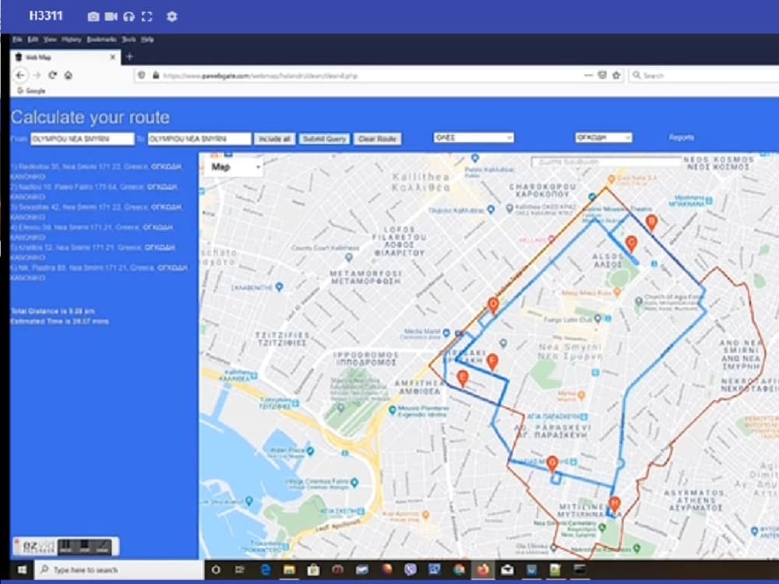This screenshot has height=584, width=779.
Task: Open the View menu
Action: click(50, 39)
